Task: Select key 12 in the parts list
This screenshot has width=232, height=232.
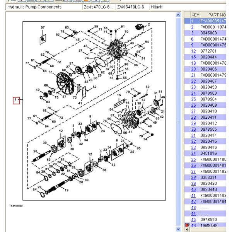Action: coord(192,51)
